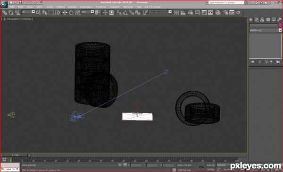Switch to the Create command panel tab
This screenshot has width=283, height=172.
click(251, 19)
